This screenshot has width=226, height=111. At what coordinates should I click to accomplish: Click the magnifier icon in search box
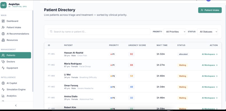pos(51,31)
